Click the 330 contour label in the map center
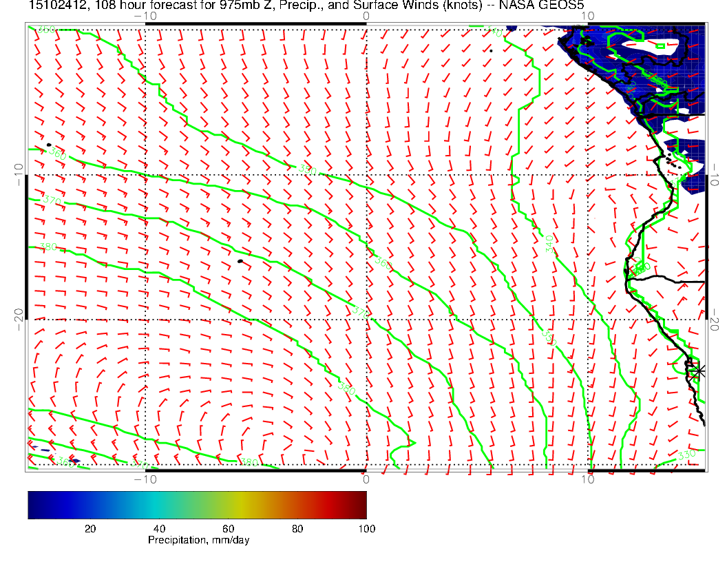727x562 pixels. (x=308, y=169)
